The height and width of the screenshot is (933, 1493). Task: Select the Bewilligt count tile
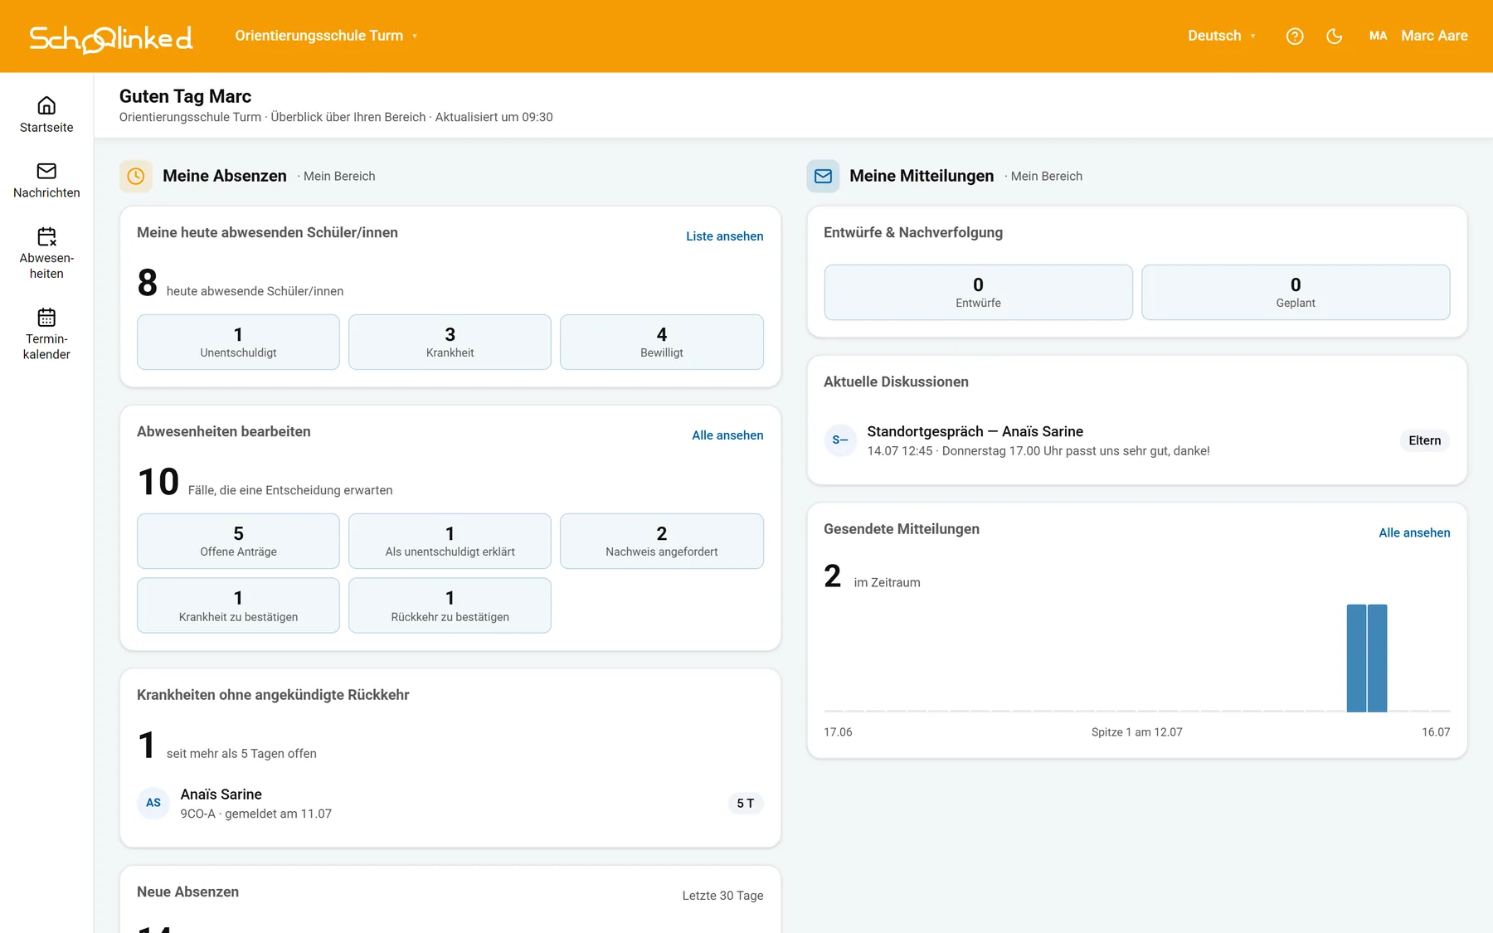click(x=662, y=342)
